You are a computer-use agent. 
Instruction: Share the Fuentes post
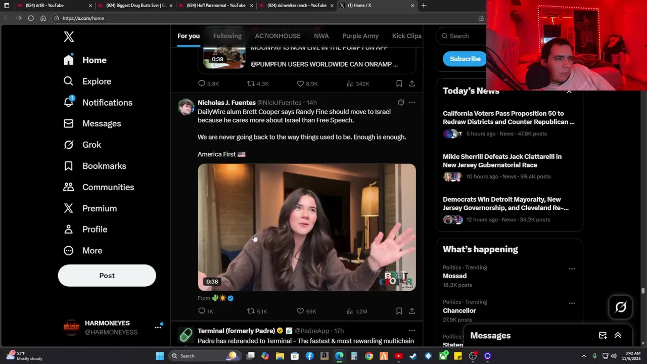412,311
